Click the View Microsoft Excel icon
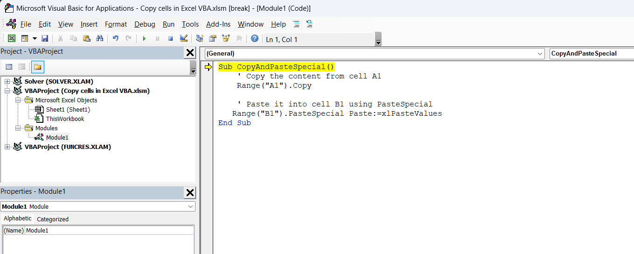The image size is (634, 254). coord(12,39)
